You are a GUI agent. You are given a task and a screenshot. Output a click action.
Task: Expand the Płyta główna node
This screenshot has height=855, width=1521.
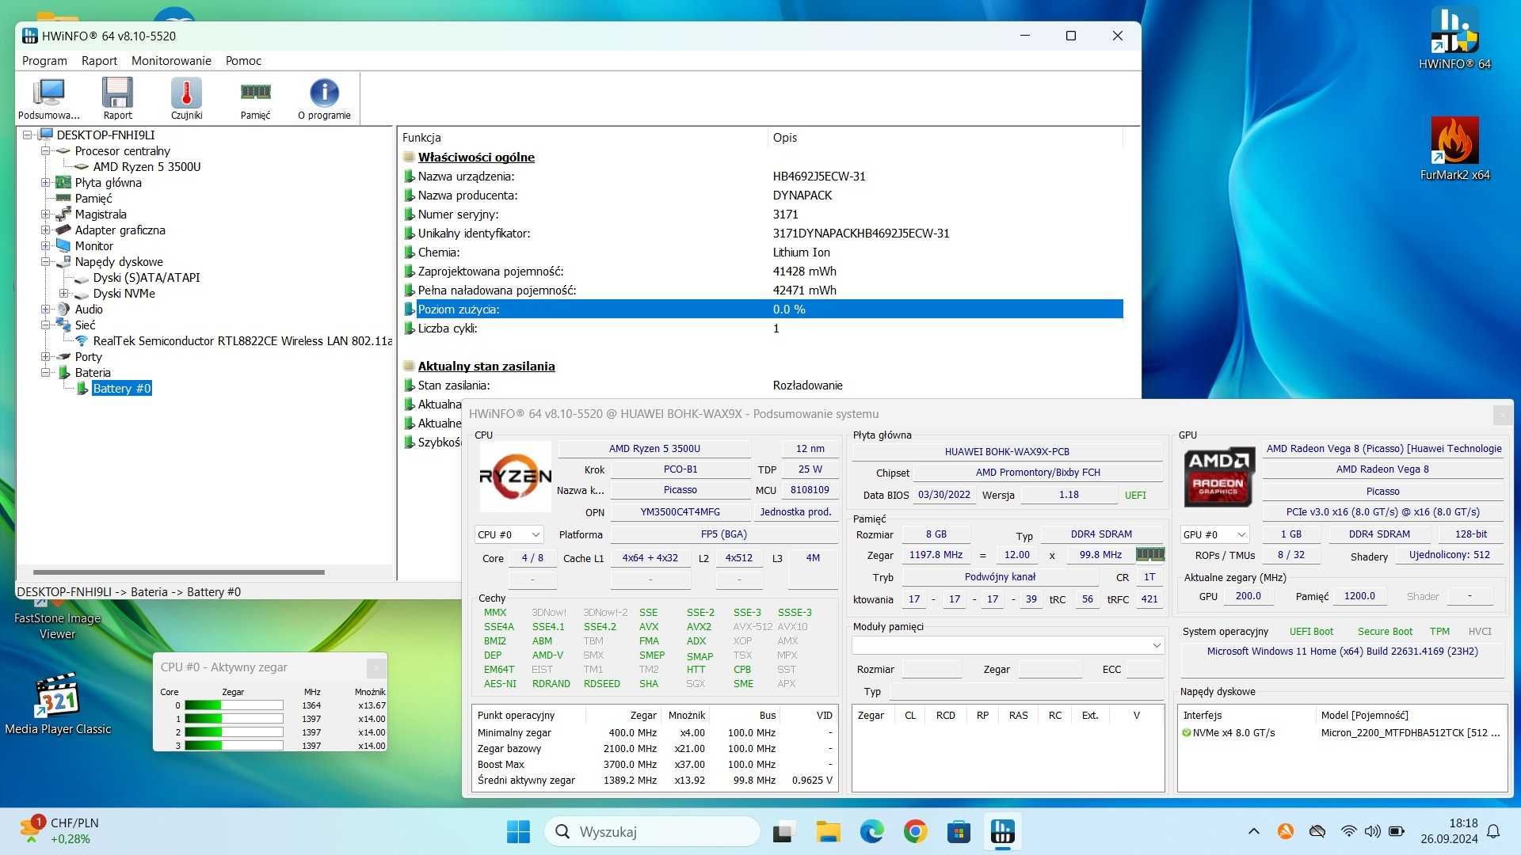(x=46, y=183)
